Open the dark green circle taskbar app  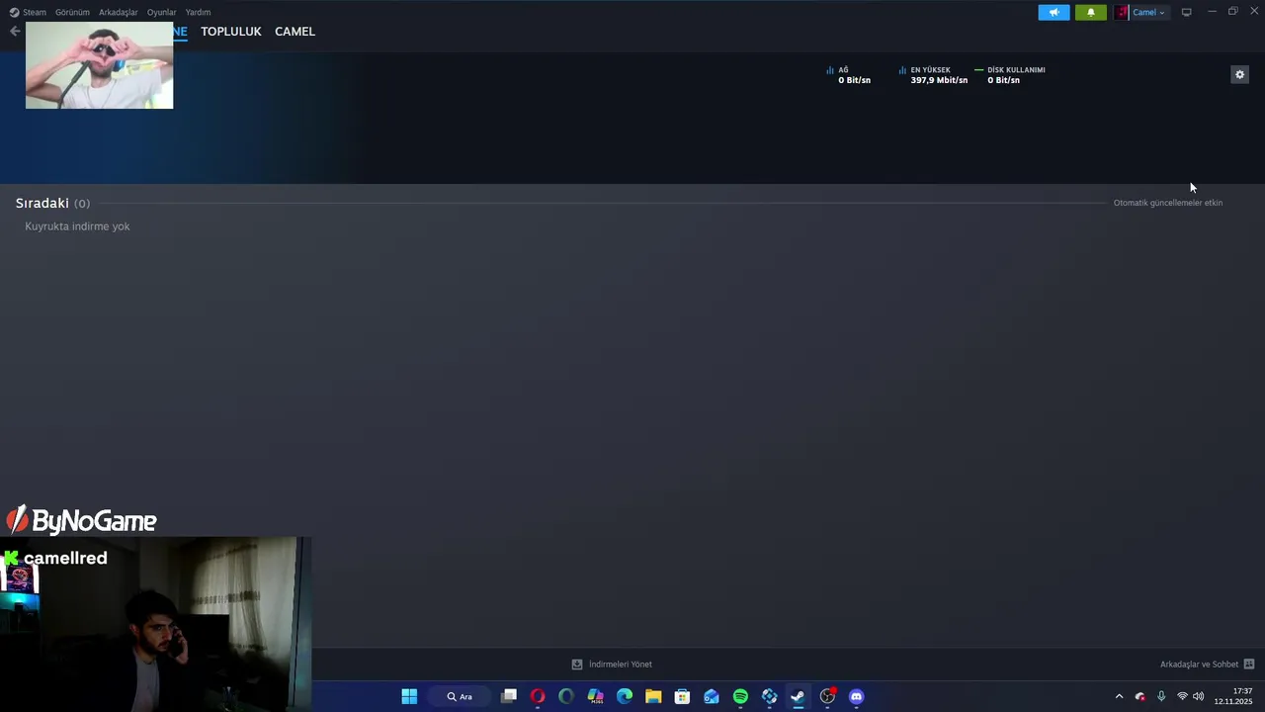pyautogui.click(x=566, y=696)
